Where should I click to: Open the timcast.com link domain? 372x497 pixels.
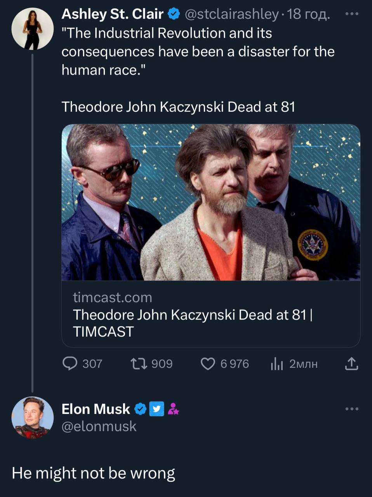point(113,297)
